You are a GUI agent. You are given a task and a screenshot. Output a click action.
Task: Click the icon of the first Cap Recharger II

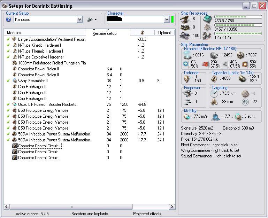pos(15,86)
